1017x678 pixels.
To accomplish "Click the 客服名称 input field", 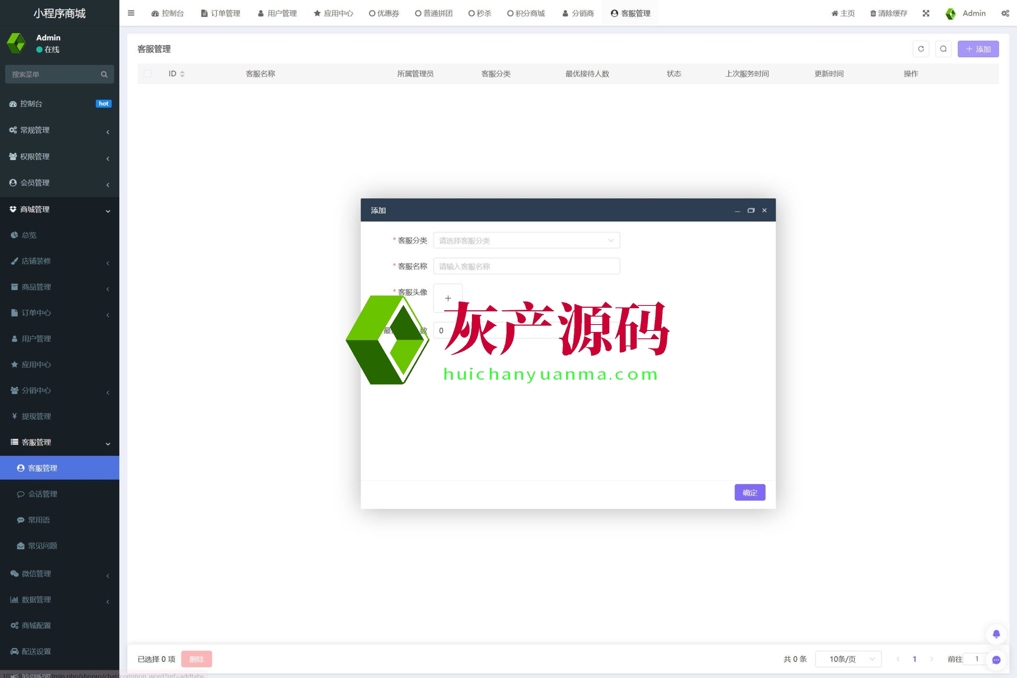I will coord(526,267).
